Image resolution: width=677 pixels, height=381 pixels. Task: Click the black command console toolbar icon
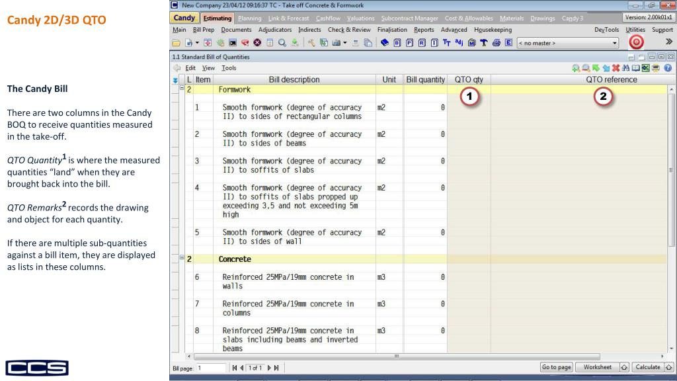[233, 43]
